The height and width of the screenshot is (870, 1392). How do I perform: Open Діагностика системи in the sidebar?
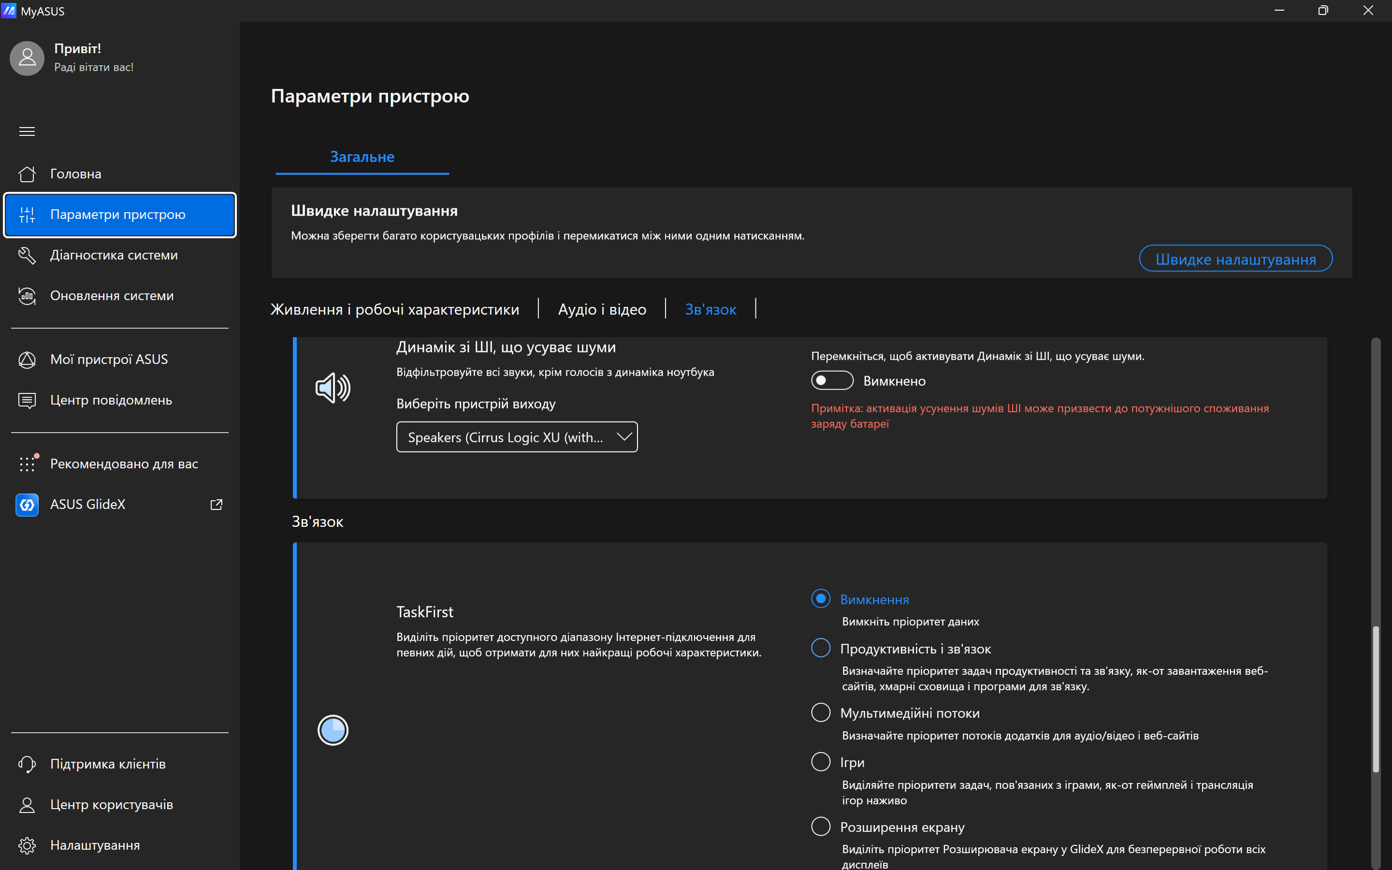(120, 255)
